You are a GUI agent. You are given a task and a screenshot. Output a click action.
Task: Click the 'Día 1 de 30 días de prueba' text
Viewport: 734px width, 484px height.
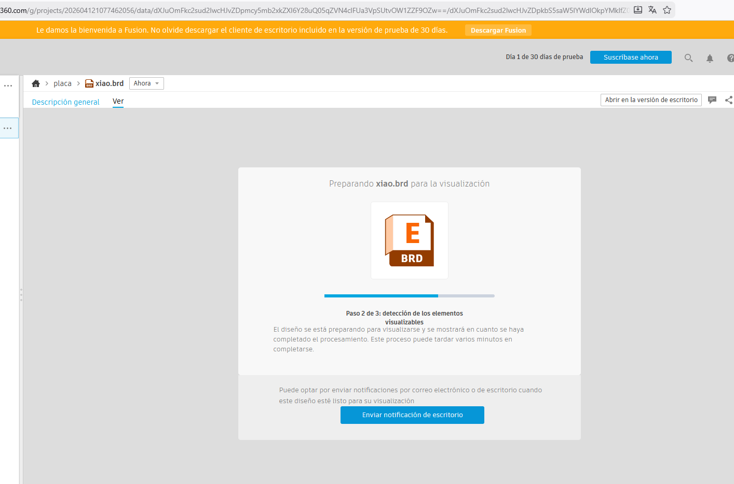pos(545,57)
